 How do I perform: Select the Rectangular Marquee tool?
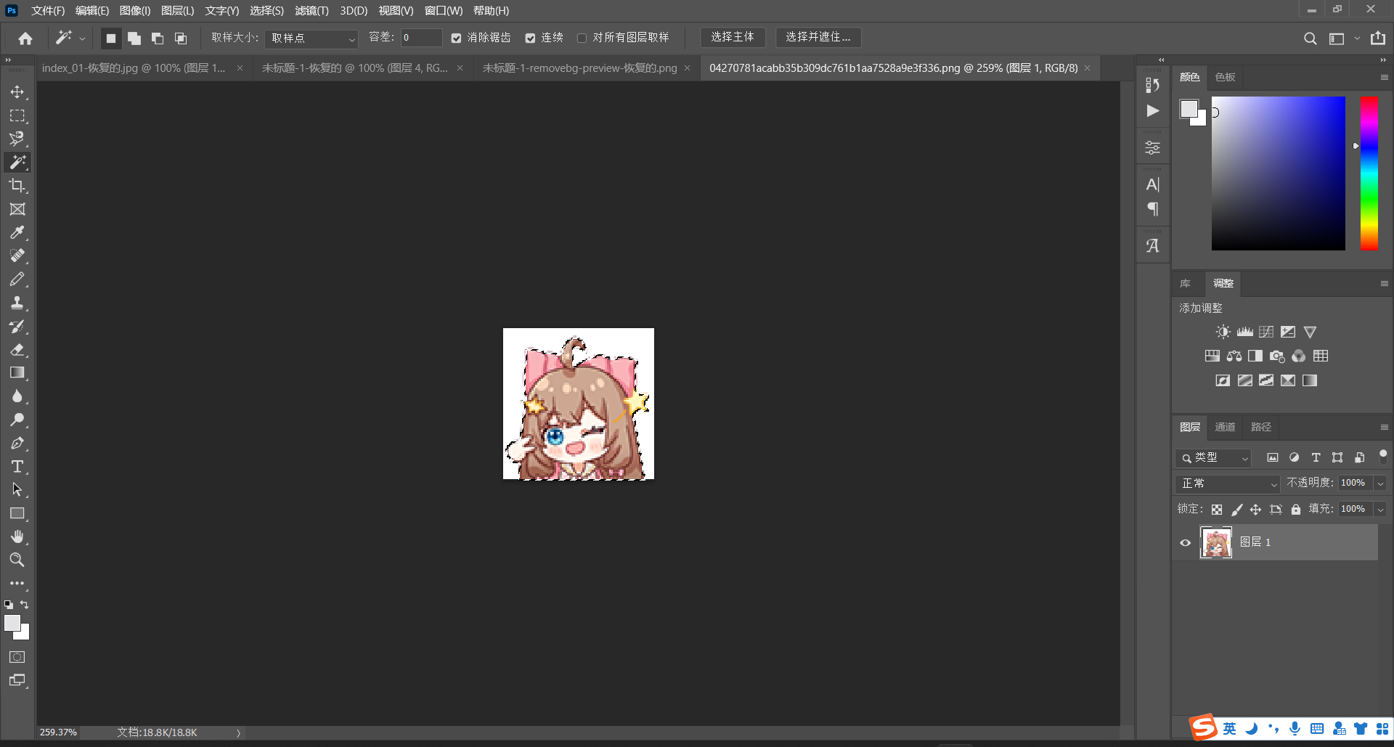pyautogui.click(x=17, y=115)
